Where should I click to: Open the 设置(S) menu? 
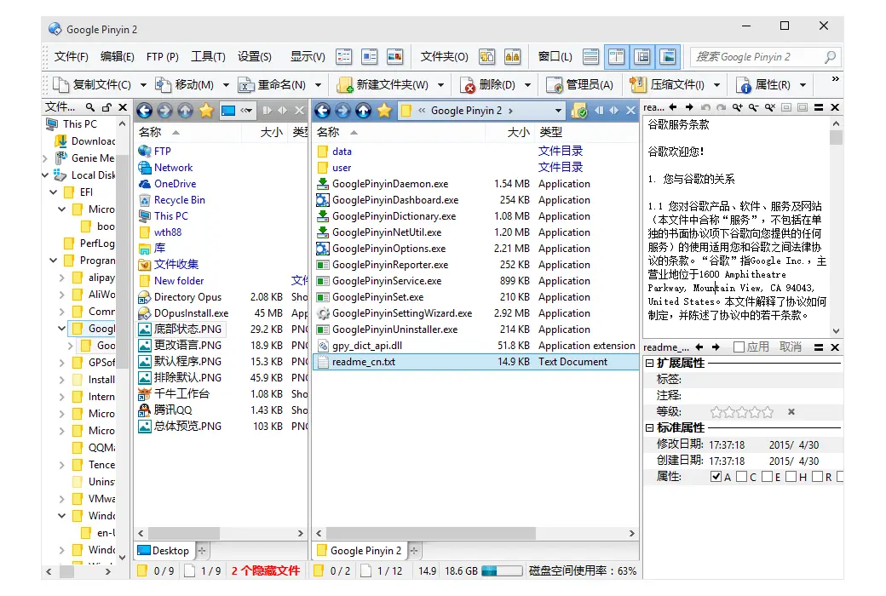tap(254, 56)
